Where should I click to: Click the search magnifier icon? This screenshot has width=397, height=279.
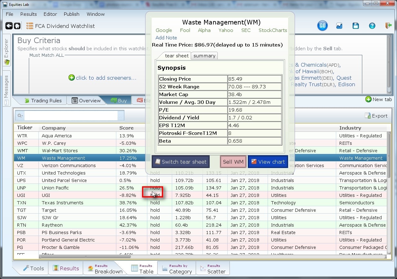[x=20, y=116]
